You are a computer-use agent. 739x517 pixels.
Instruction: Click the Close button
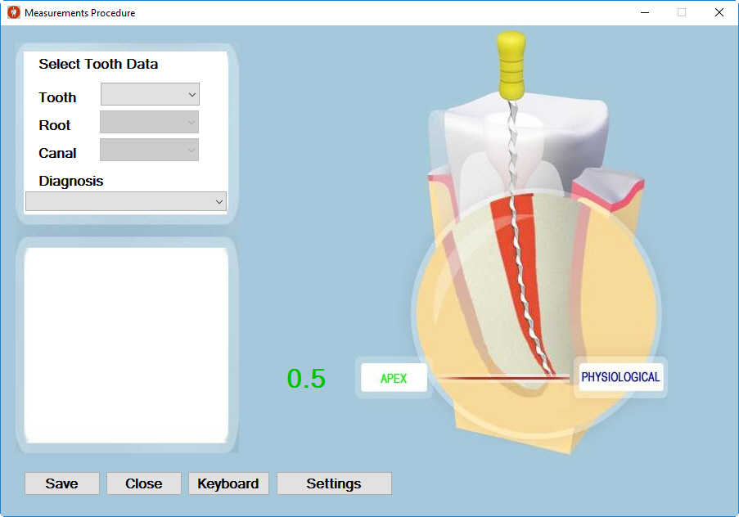(x=144, y=483)
